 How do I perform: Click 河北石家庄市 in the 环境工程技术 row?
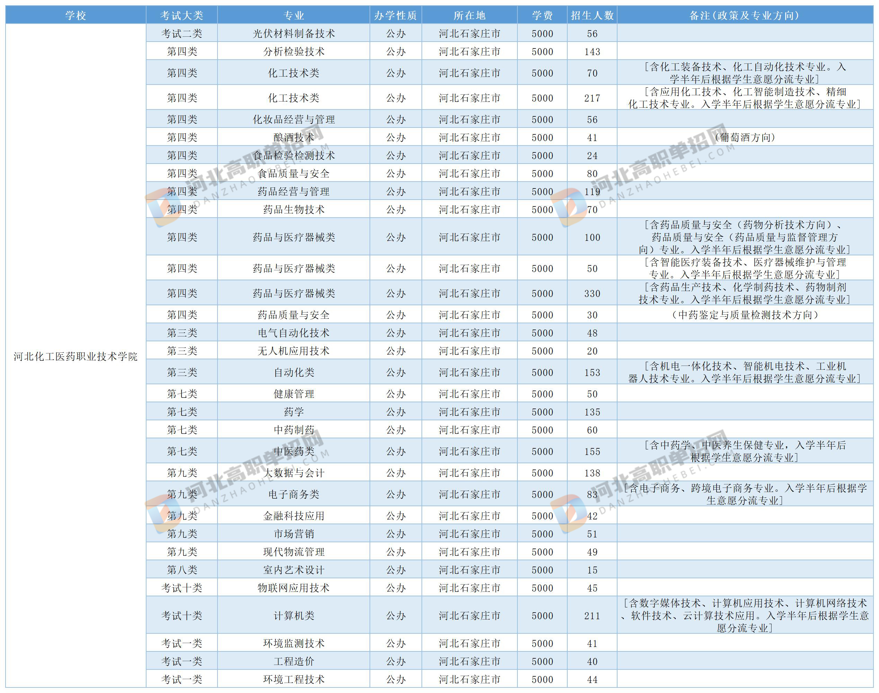point(470,678)
